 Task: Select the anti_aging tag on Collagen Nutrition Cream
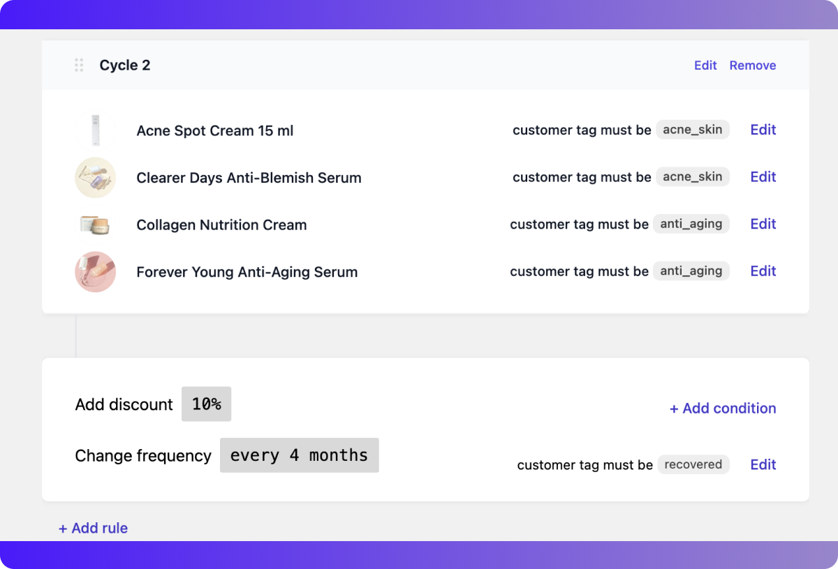click(691, 224)
